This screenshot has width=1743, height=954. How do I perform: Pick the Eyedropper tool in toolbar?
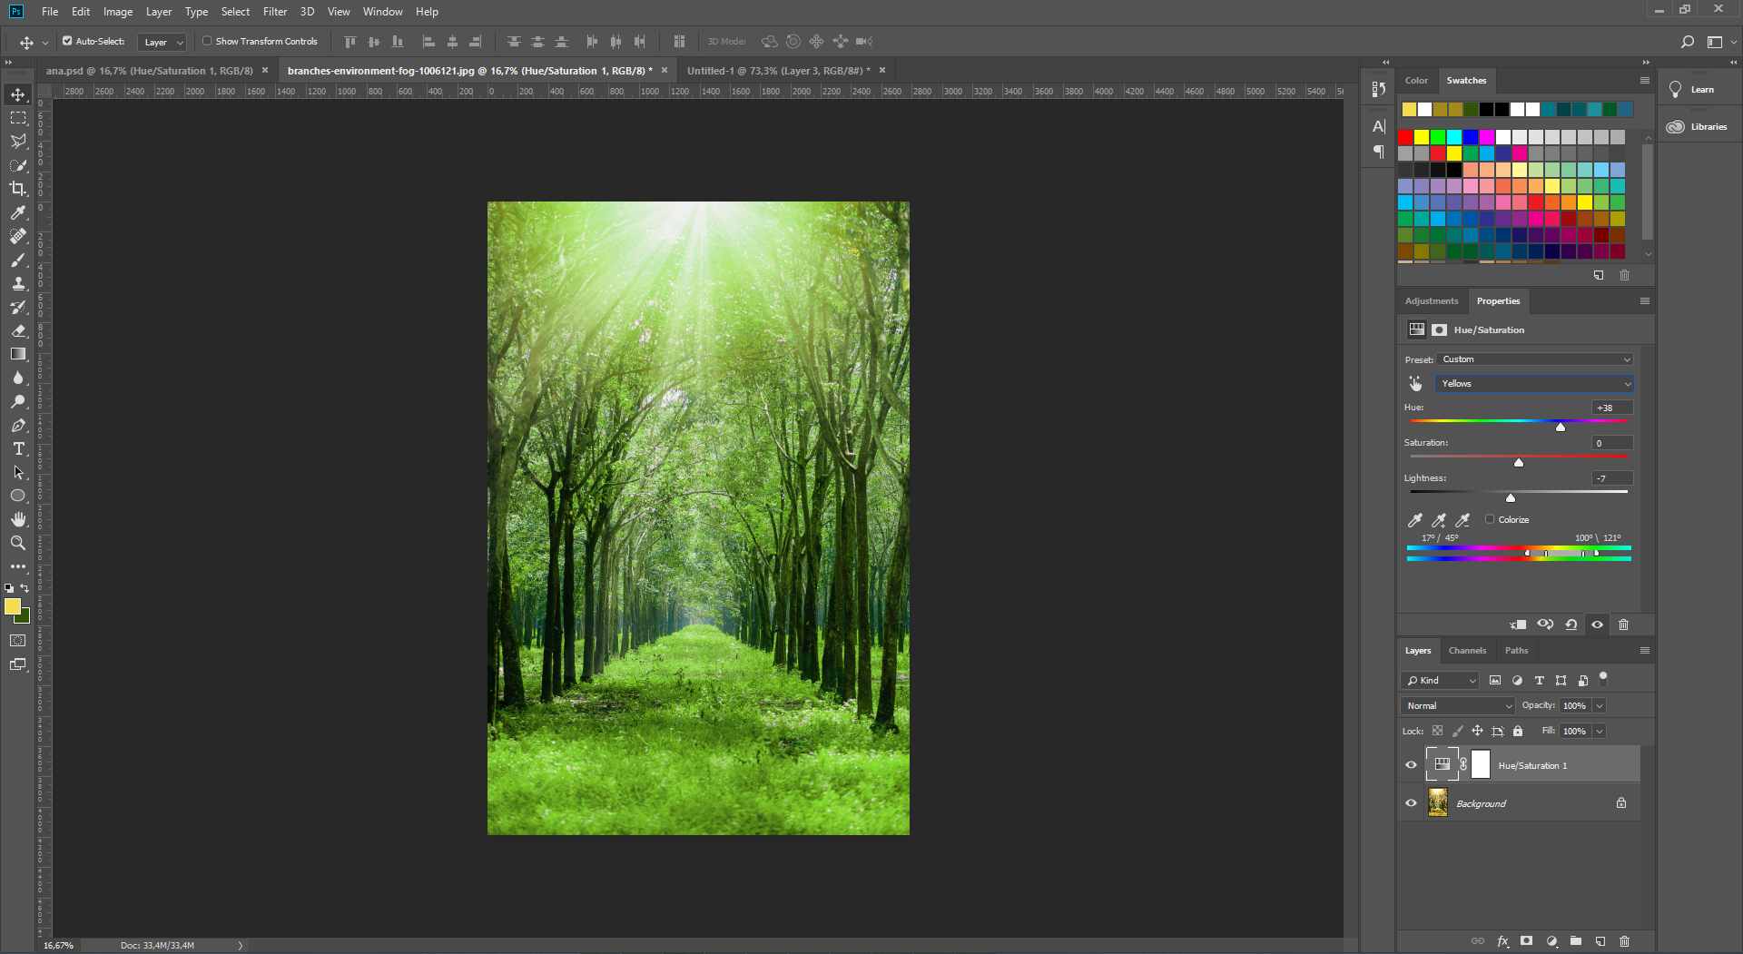coord(18,212)
